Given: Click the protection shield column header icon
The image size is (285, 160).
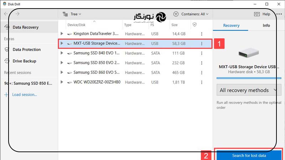Looking at the screenshot, I should [195, 25].
